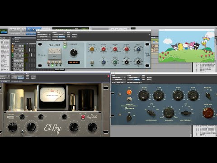Click the Purple EQ black knob at bottom left
Viewport: 217px width, 163px height.
129,118
